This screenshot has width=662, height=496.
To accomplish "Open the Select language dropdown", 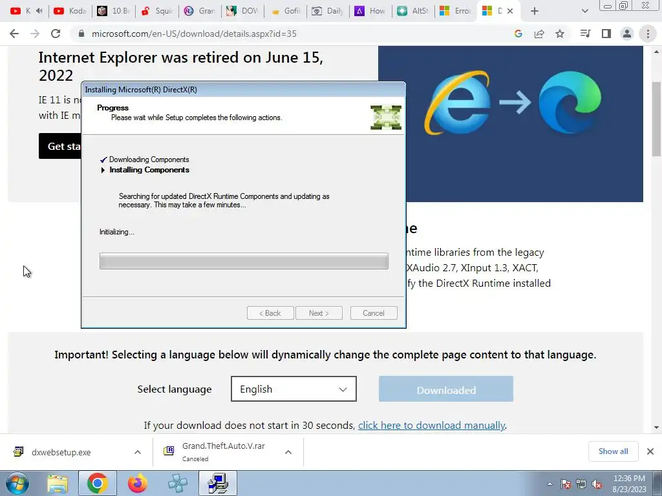I will pyautogui.click(x=294, y=389).
